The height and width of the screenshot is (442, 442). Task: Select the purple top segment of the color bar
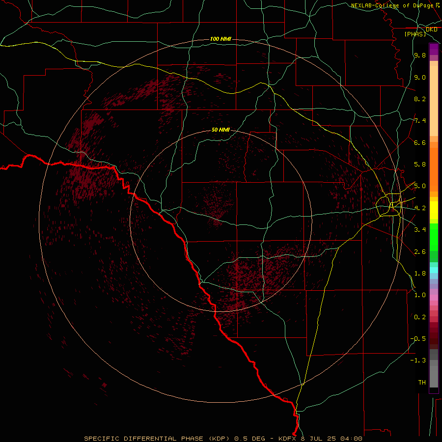434,49
